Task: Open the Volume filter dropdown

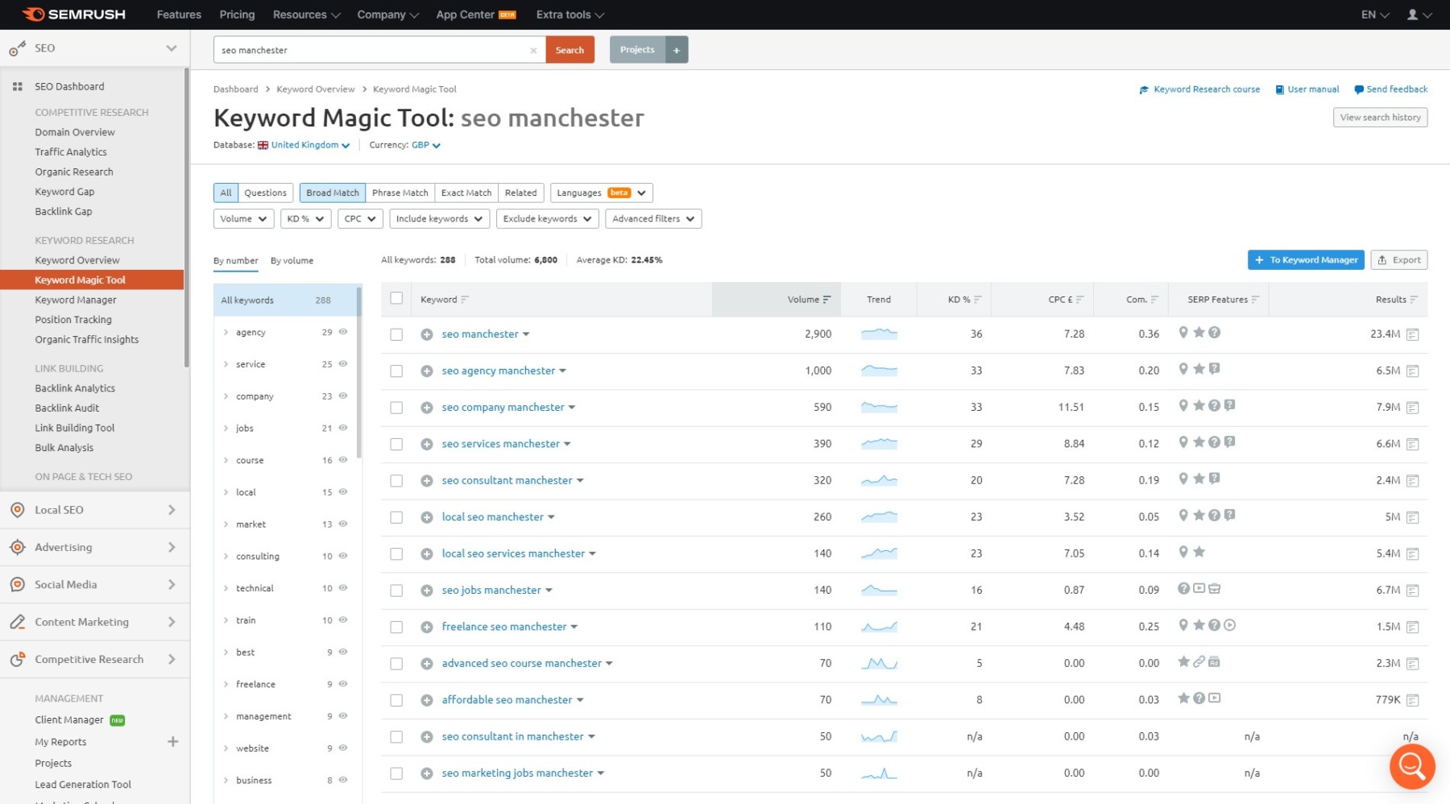Action: point(244,219)
